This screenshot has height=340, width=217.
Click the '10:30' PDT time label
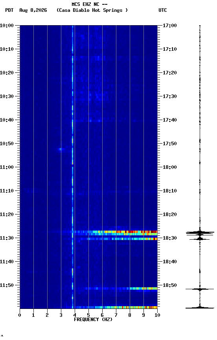coord(7,96)
